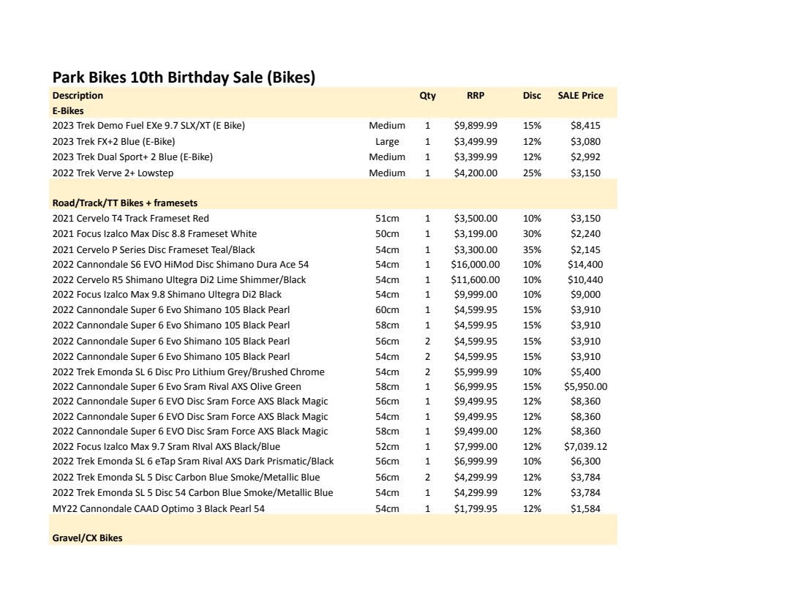Screen dimensions: 790x610
Task: Click the 35% discount cell
Action: [x=532, y=250]
